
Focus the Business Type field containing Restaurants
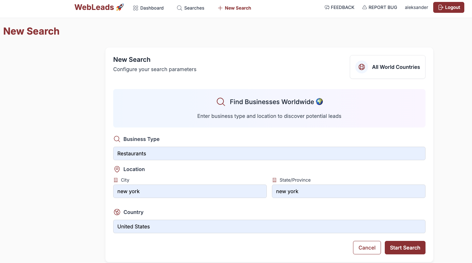coord(269,153)
